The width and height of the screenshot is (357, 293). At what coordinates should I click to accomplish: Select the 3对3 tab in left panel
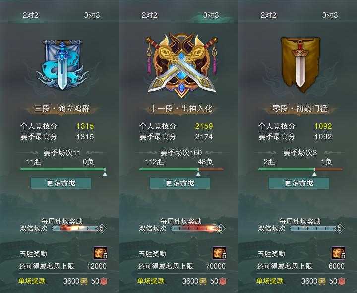pos(92,15)
